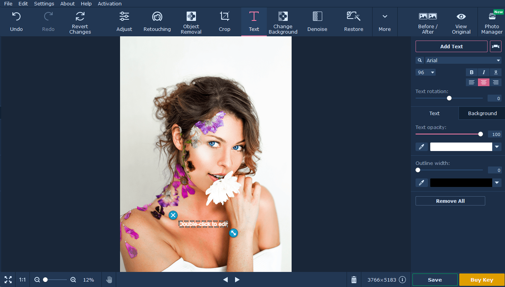The image size is (505, 287).
Task: Select the Crop tool
Action: [224, 21]
